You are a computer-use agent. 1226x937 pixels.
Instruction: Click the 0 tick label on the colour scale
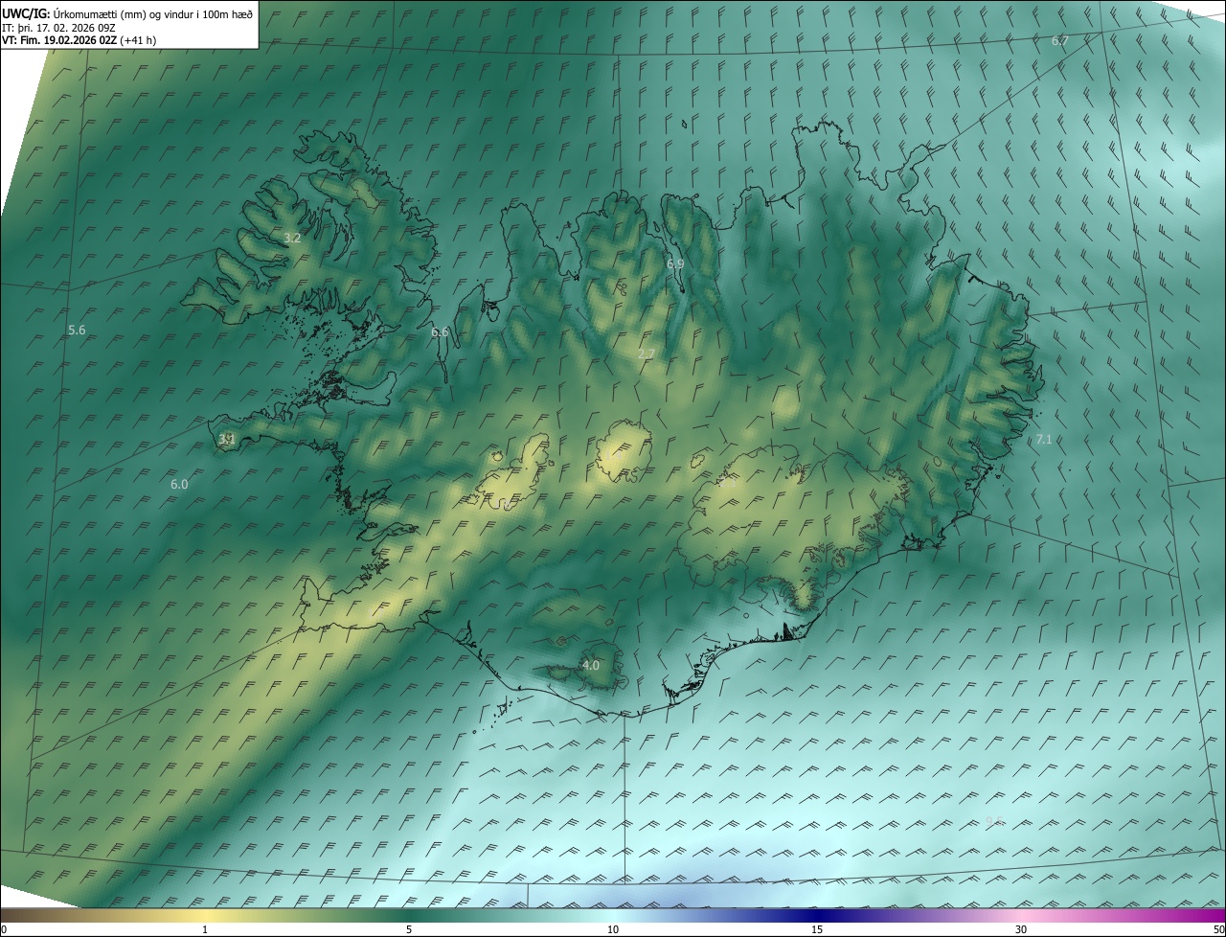pos(4,930)
